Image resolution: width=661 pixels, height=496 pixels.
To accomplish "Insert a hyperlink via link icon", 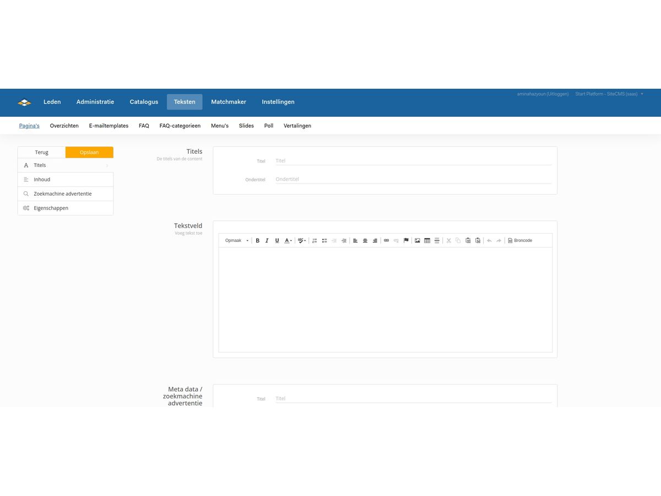I will (386, 241).
